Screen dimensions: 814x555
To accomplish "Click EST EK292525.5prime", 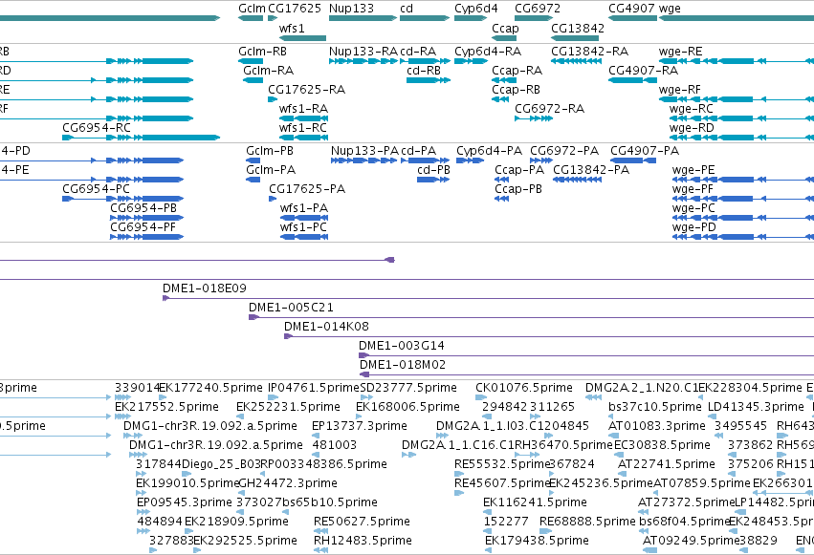I will [x=245, y=541].
